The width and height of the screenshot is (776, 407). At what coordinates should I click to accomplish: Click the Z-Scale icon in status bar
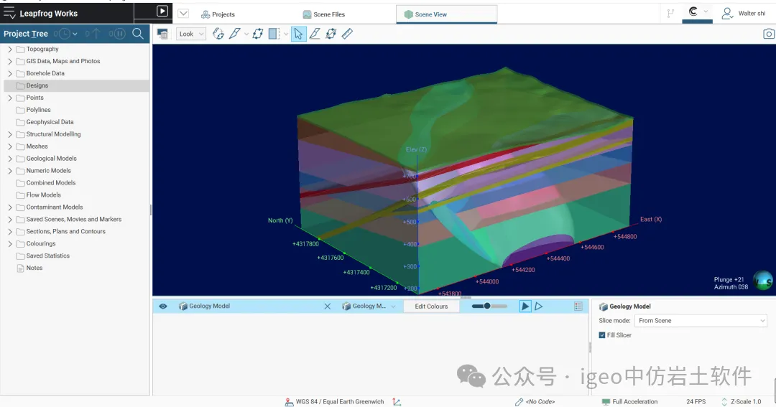click(724, 402)
